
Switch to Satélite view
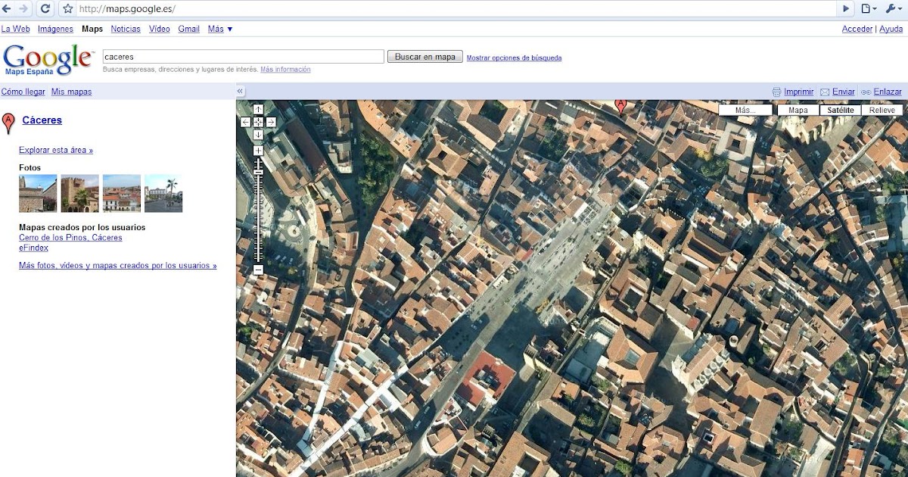pos(841,110)
